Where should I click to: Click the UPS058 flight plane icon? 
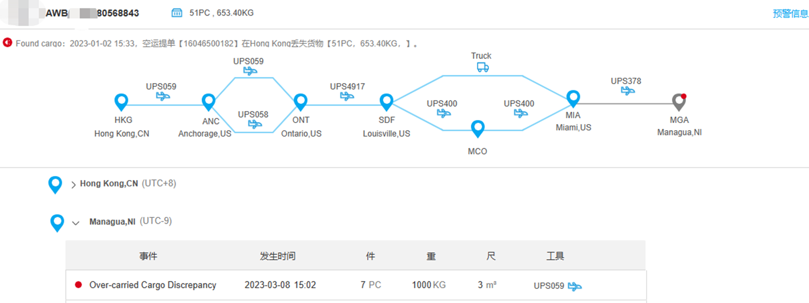[x=255, y=124]
